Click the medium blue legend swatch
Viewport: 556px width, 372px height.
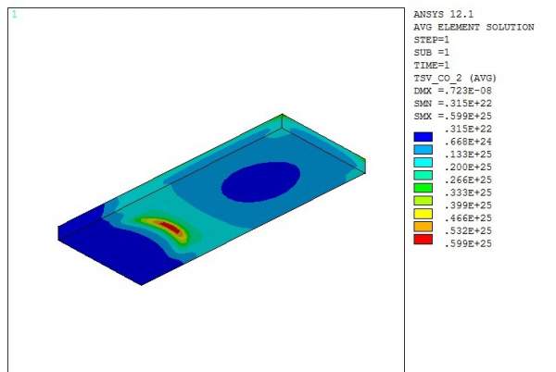[x=423, y=150]
